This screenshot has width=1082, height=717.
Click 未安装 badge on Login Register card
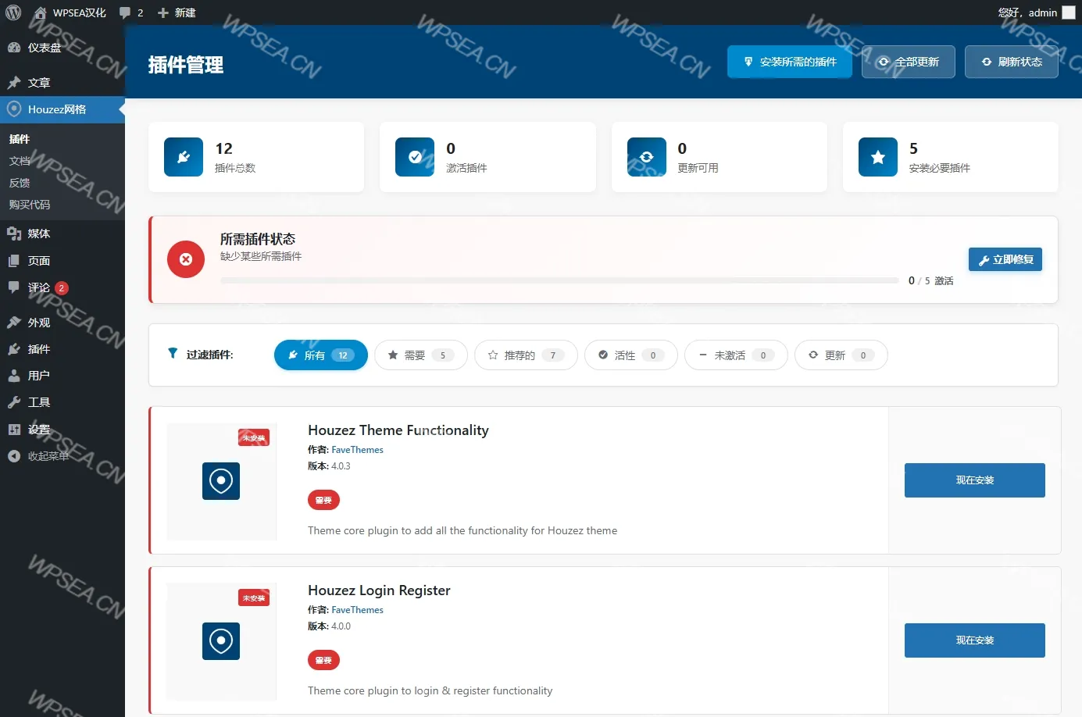[x=254, y=597]
